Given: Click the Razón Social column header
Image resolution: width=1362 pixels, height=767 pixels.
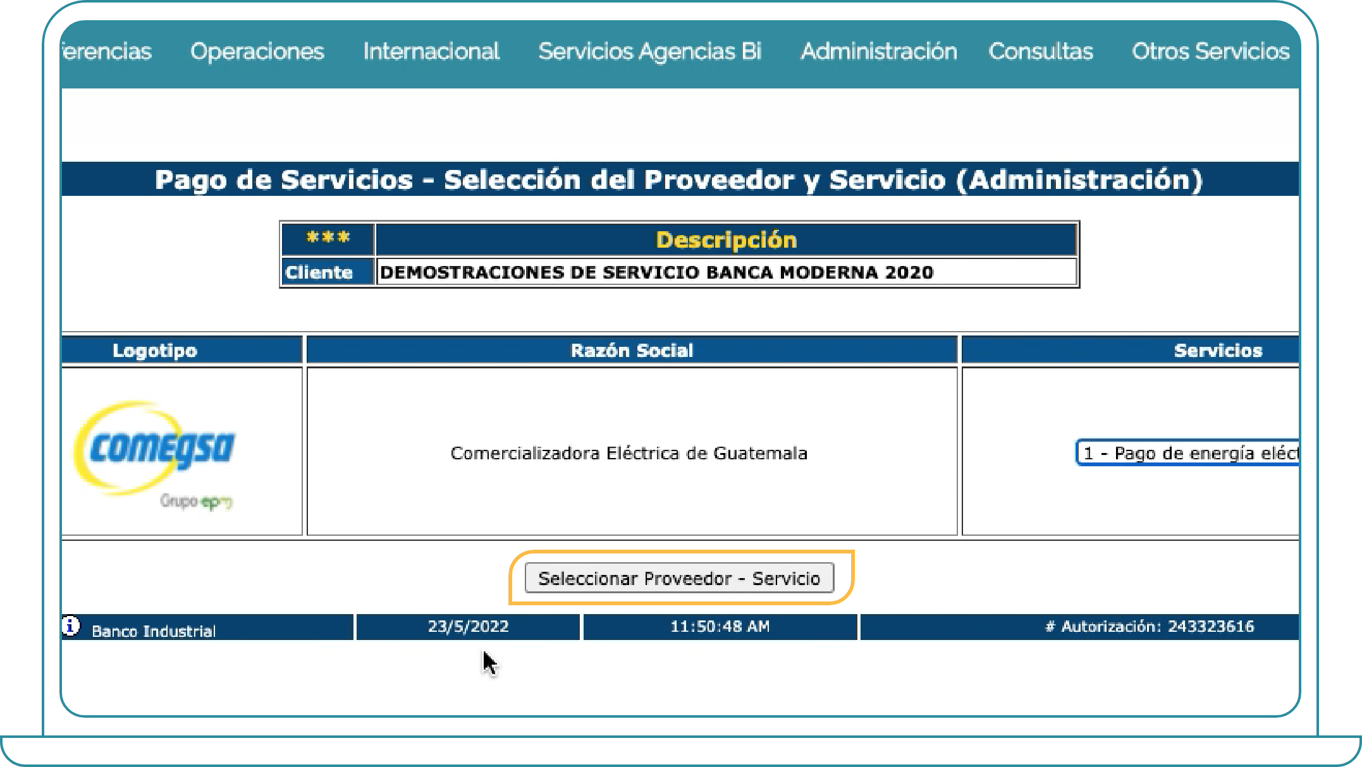Looking at the screenshot, I should pyautogui.click(x=632, y=351).
